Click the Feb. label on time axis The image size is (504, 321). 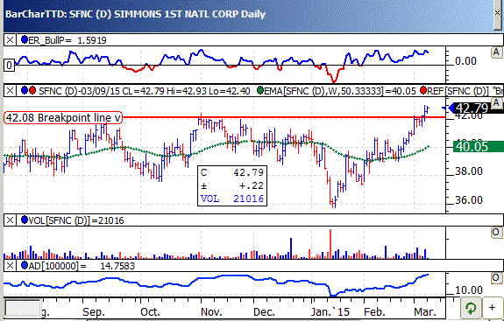(374, 311)
